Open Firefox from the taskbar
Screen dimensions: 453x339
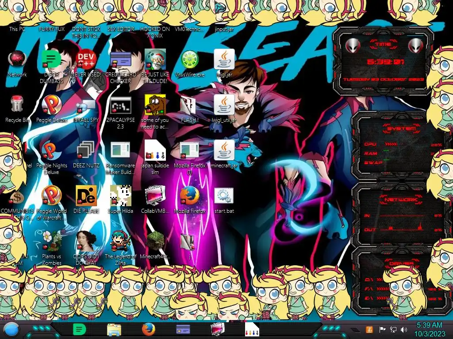[149, 329]
